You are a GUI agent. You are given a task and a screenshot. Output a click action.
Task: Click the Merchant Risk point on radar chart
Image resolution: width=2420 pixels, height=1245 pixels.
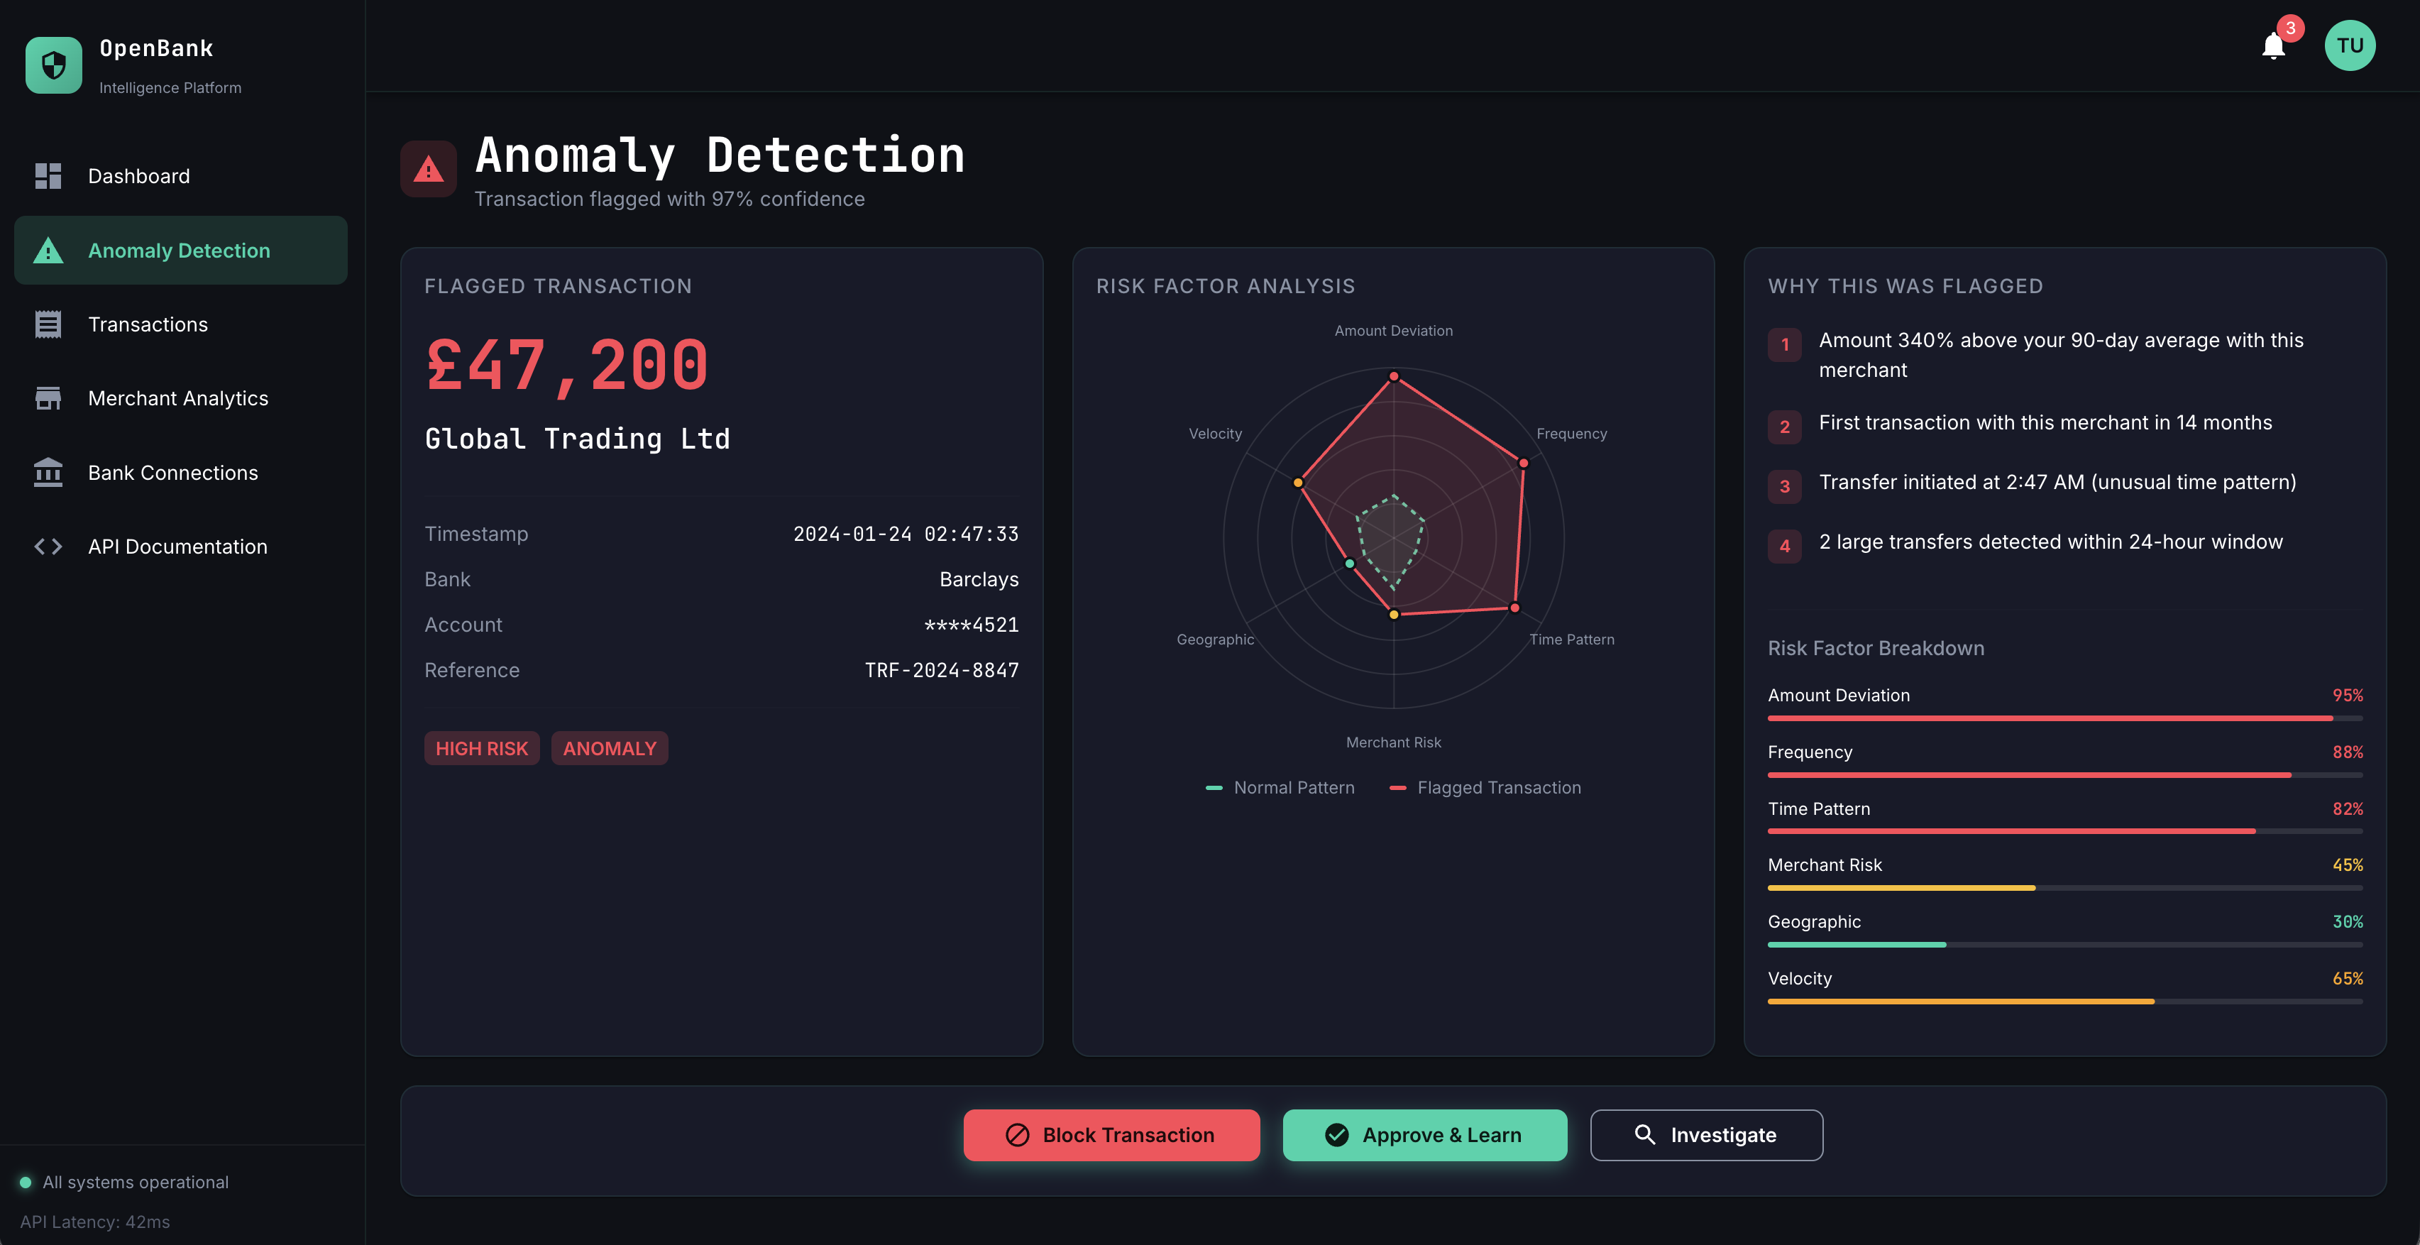[1394, 615]
